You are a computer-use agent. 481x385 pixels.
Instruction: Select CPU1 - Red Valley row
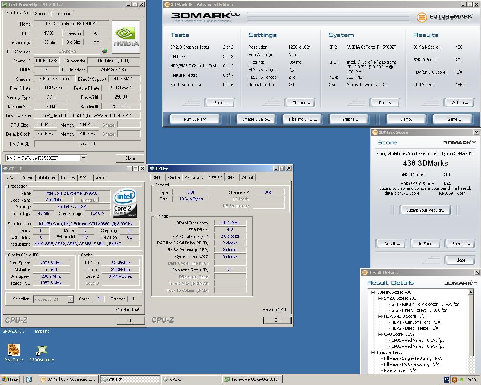417,340
